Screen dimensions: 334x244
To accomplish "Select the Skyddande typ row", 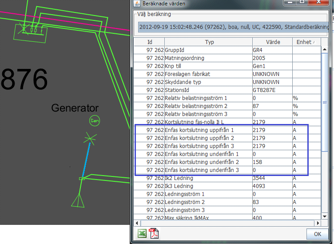I will pyautogui.click(x=227, y=82).
